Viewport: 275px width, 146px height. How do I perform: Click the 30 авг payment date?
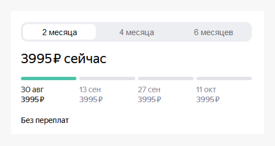click(32, 90)
